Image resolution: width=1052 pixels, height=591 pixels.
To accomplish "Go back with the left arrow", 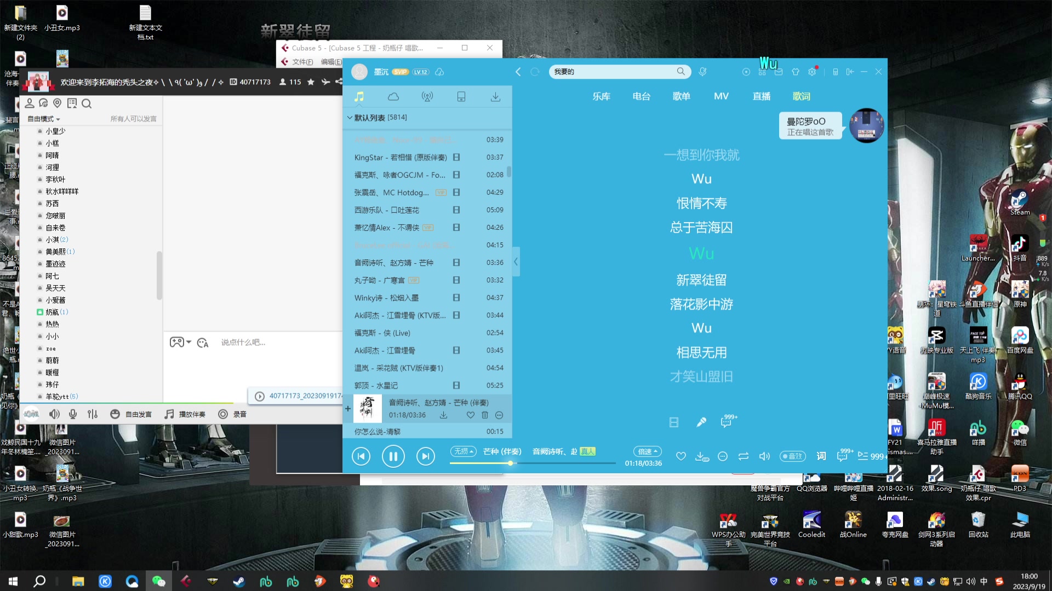I will pos(518,72).
